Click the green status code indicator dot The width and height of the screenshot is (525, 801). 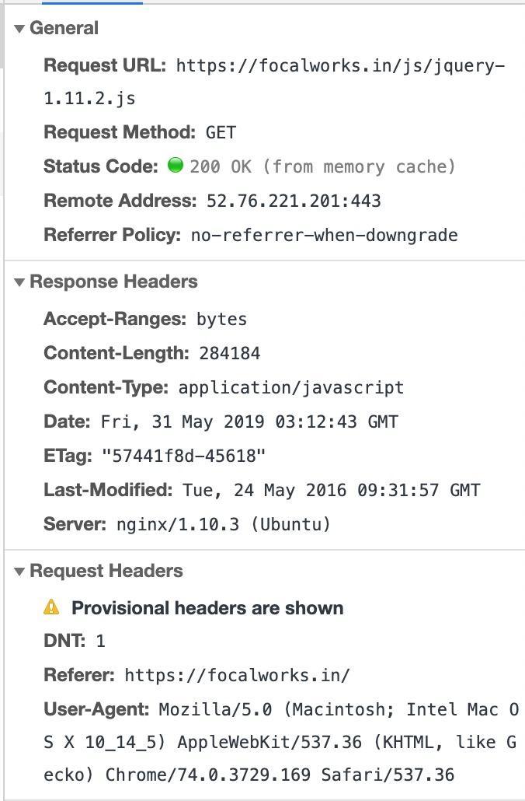(176, 166)
